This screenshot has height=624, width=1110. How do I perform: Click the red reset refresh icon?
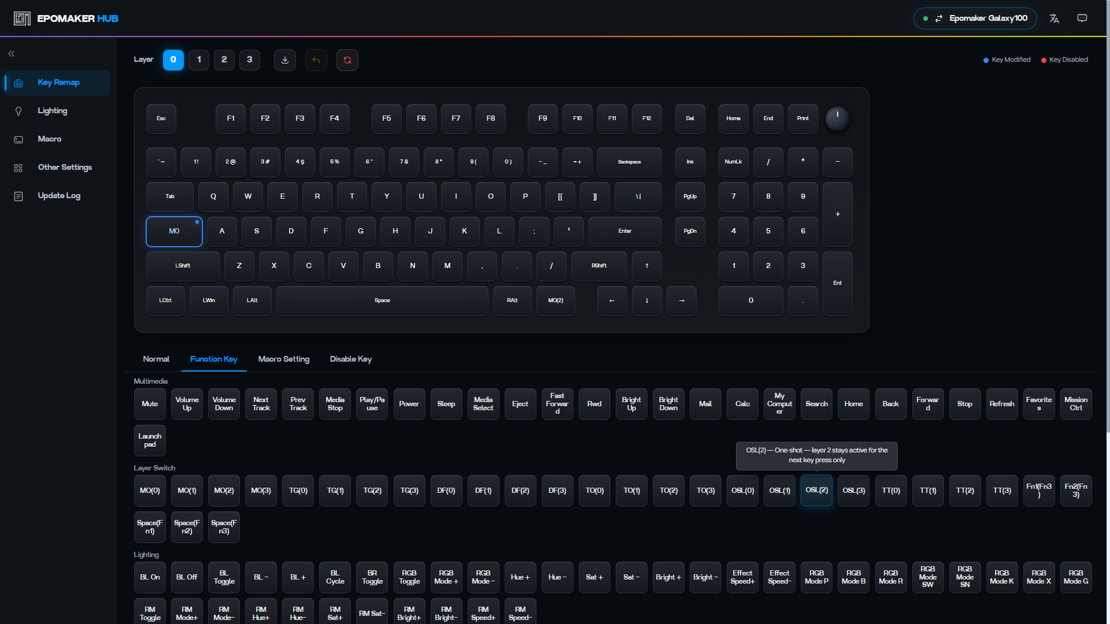click(347, 60)
